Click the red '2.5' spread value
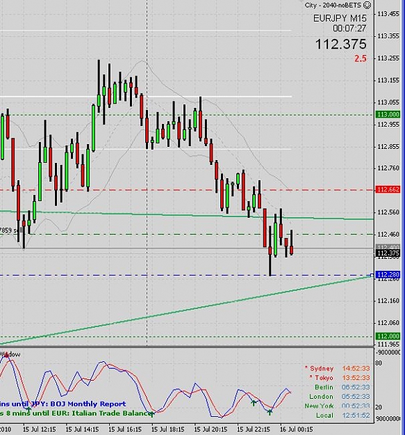The height and width of the screenshot is (435, 405). click(x=361, y=58)
